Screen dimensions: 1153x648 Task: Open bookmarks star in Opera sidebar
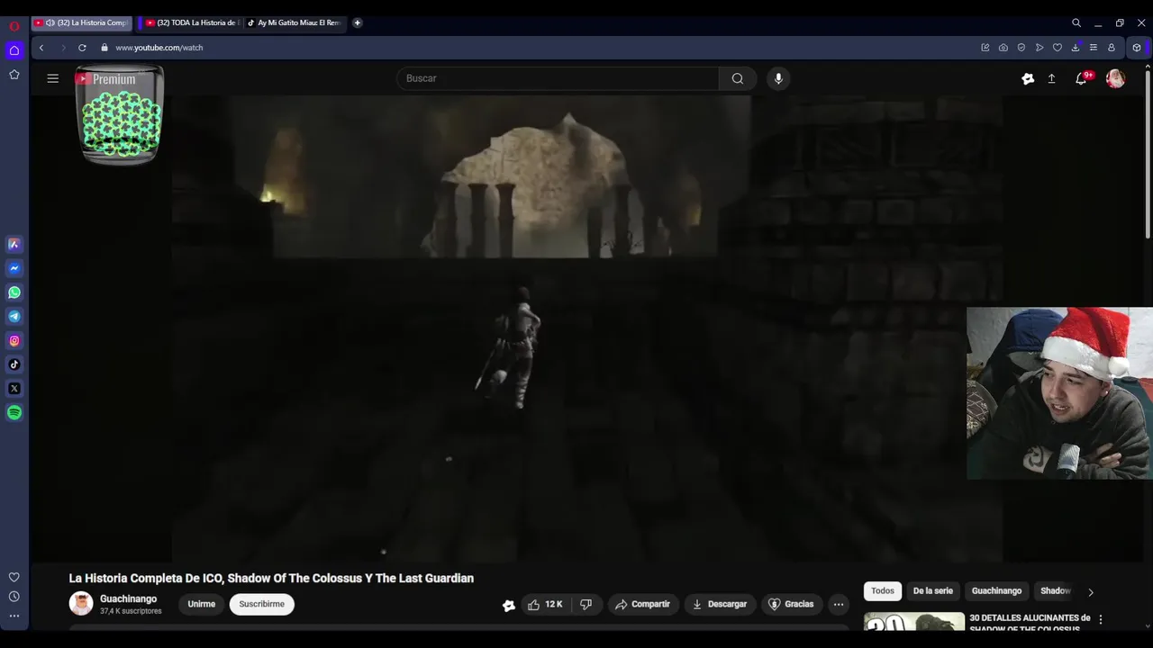[14, 75]
